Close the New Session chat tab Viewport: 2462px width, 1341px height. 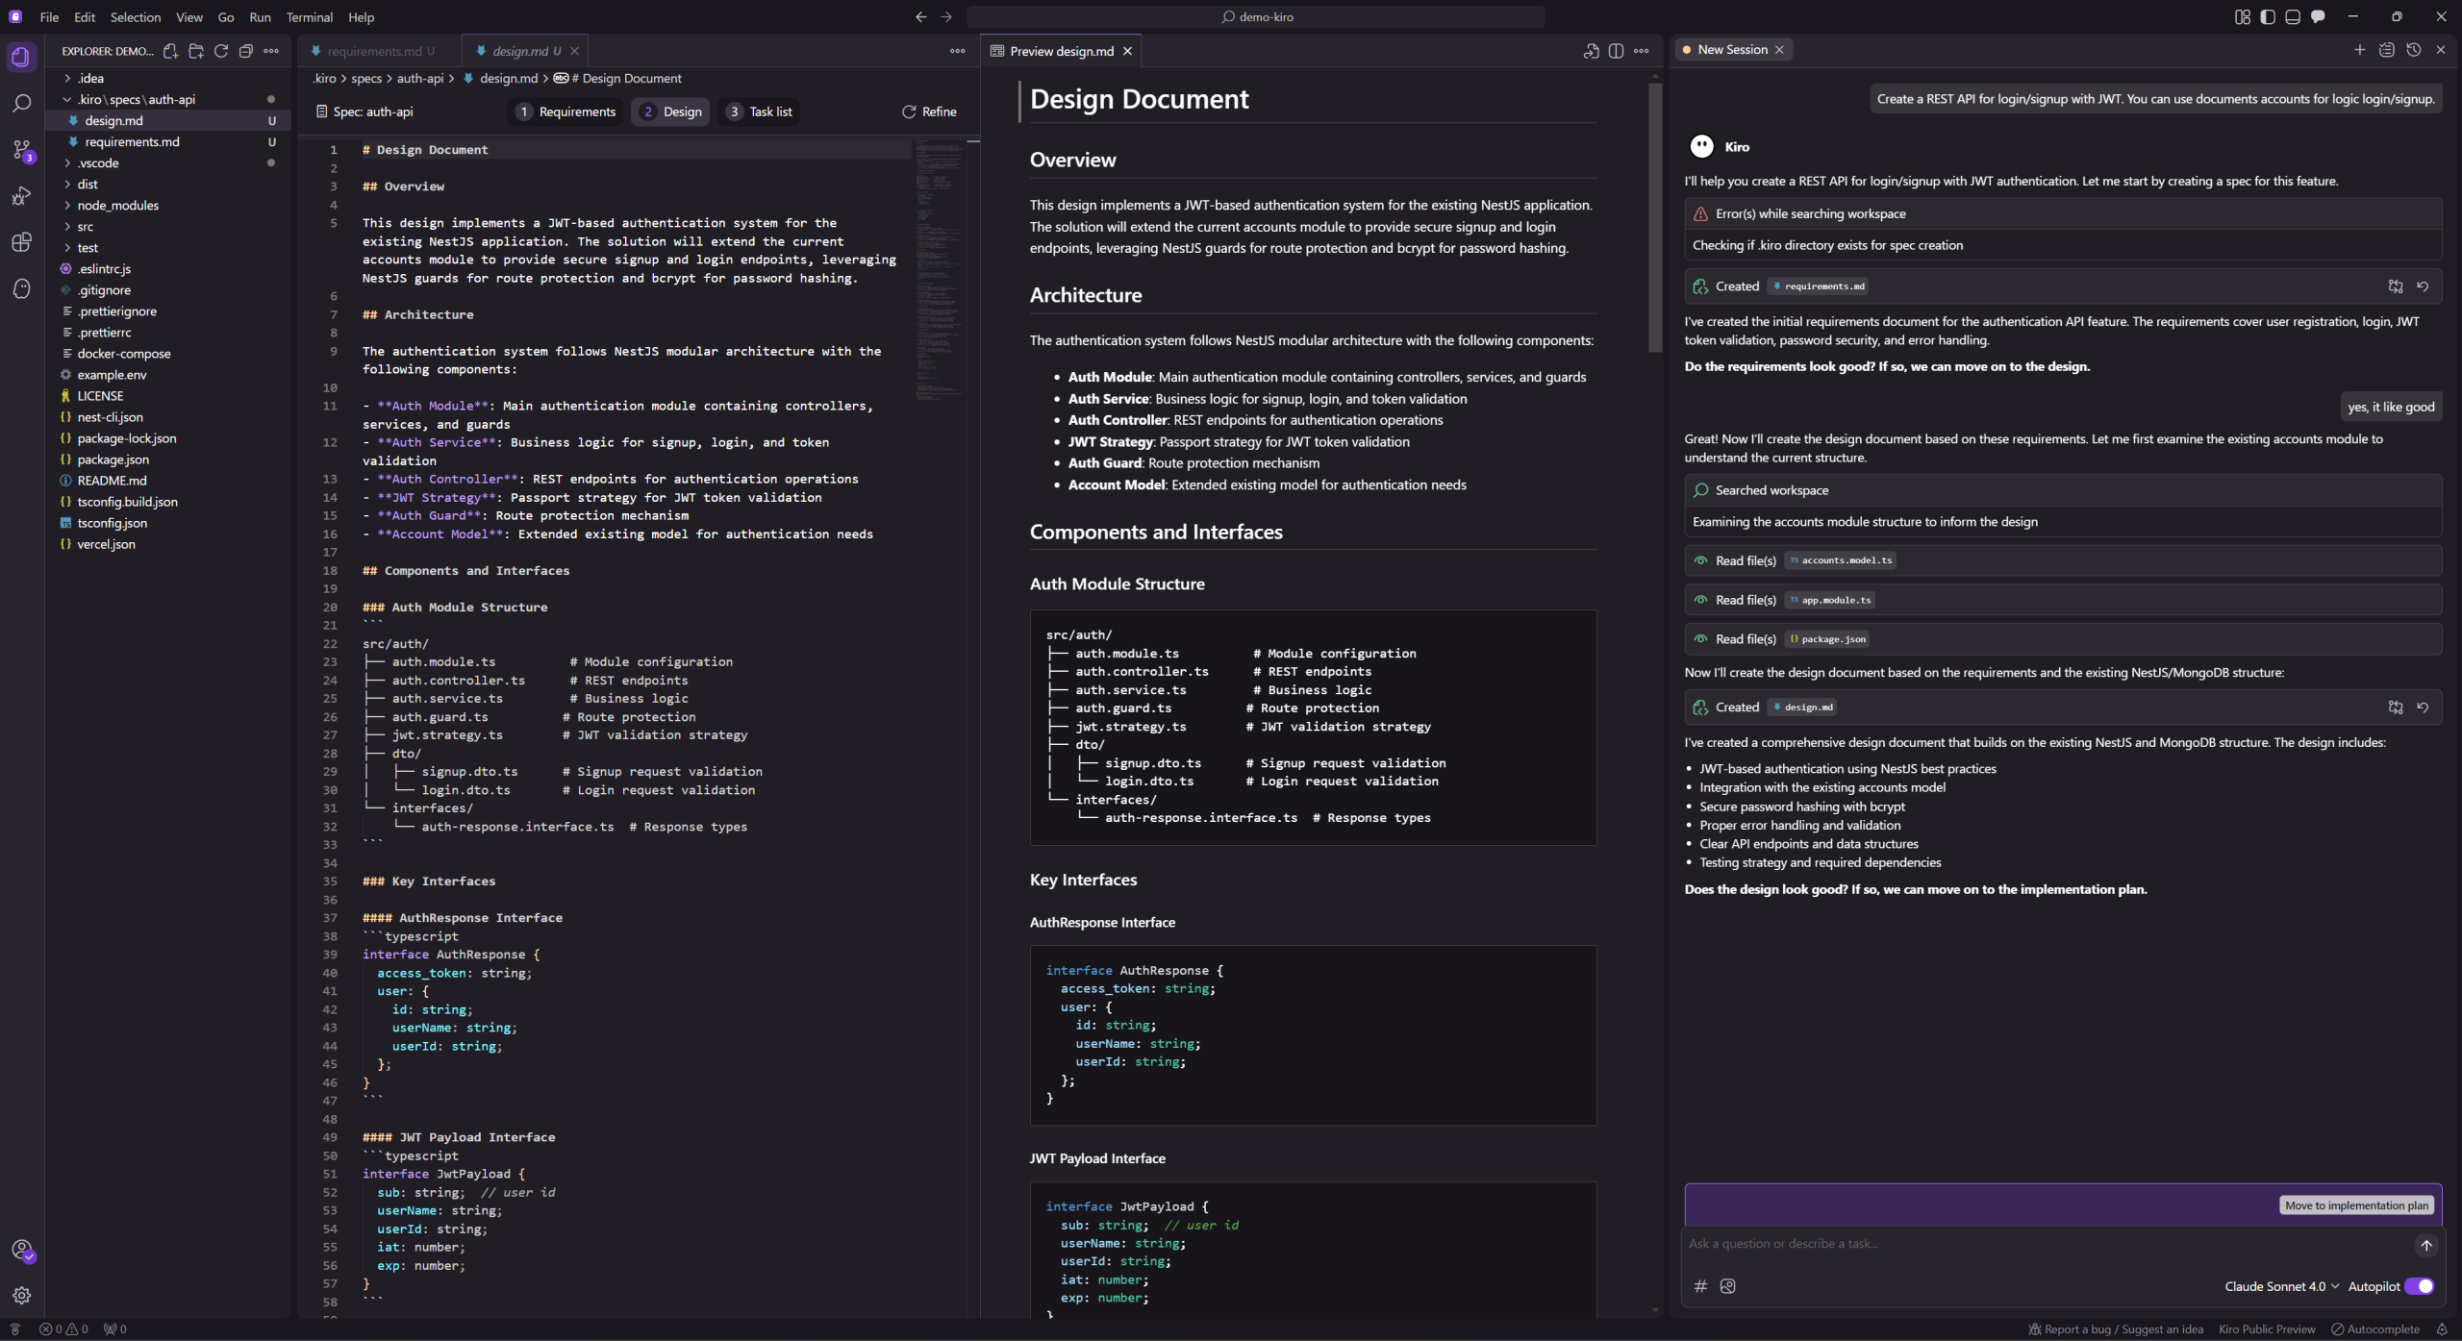[x=1779, y=50]
